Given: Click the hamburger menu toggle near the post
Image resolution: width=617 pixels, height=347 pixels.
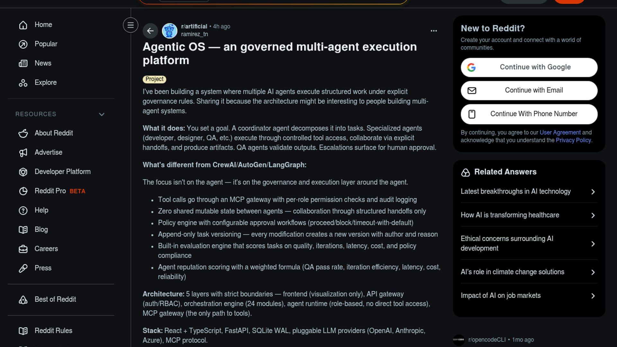Looking at the screenshot, I should (x=130, y=25).
